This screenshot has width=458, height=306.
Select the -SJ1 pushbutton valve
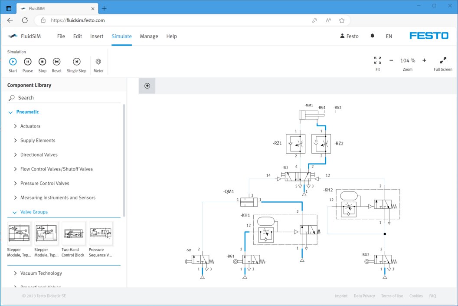(200, 260)
